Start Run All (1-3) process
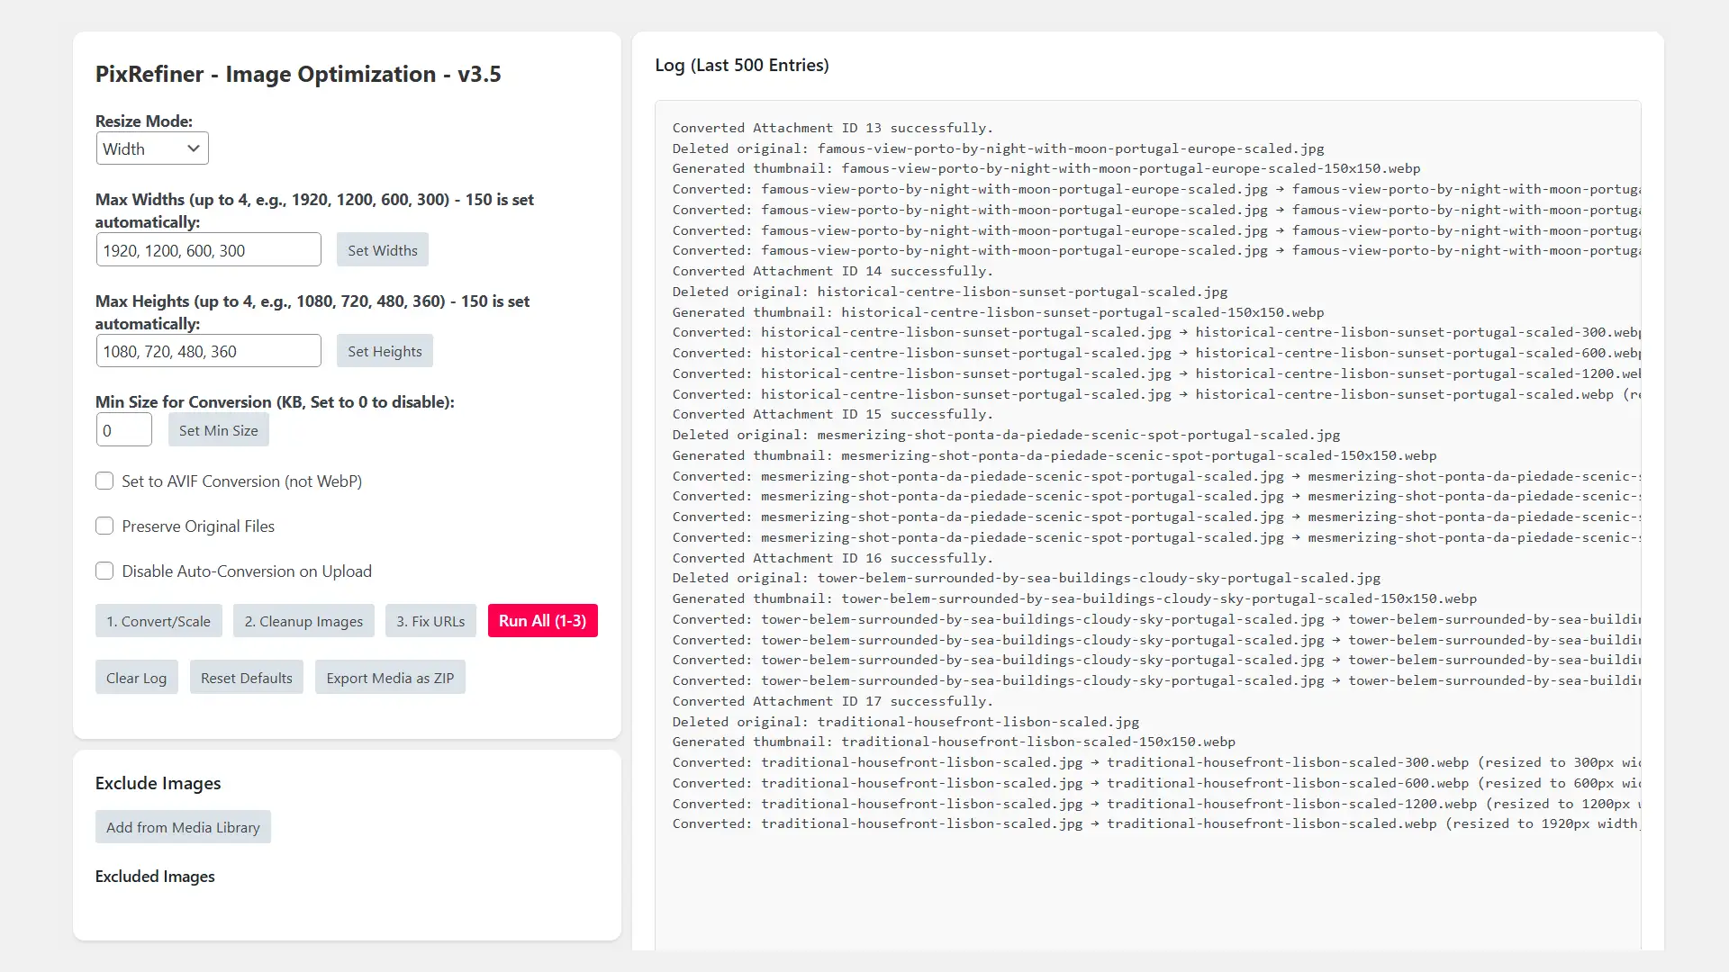 pos(542,621)
